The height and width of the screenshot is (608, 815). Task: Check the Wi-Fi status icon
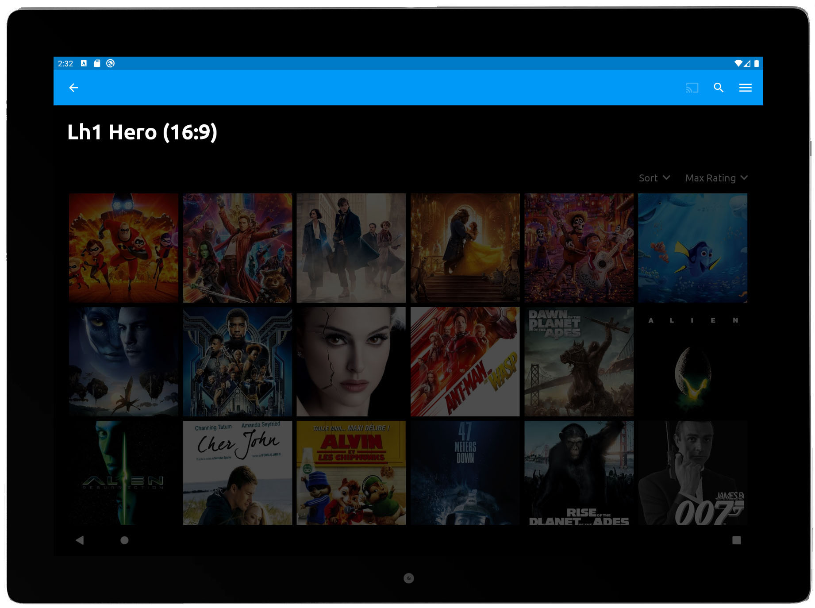(x=738, y=63)
